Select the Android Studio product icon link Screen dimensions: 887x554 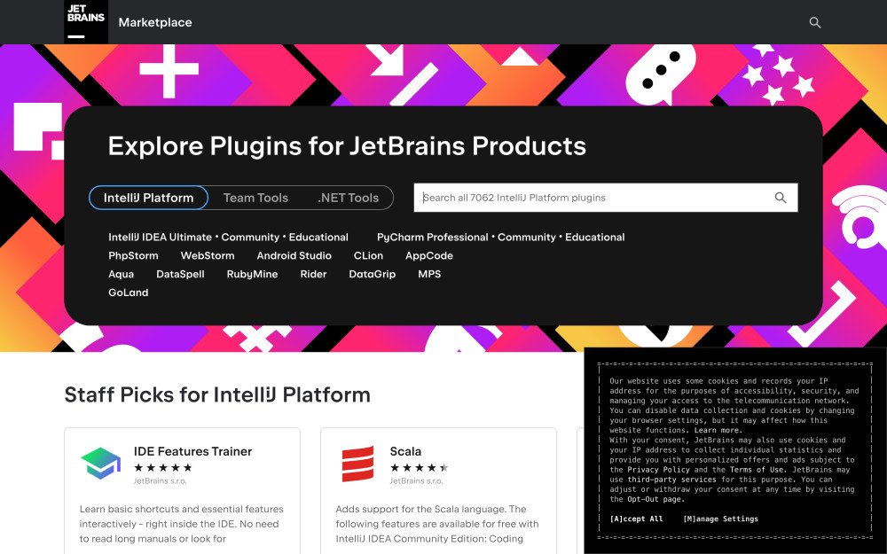coord(294,255)
